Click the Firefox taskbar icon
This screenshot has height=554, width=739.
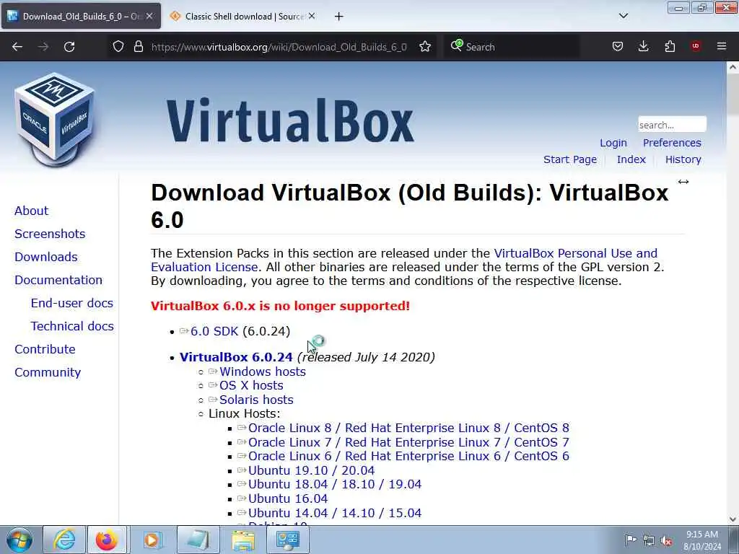tap(107, 540)
